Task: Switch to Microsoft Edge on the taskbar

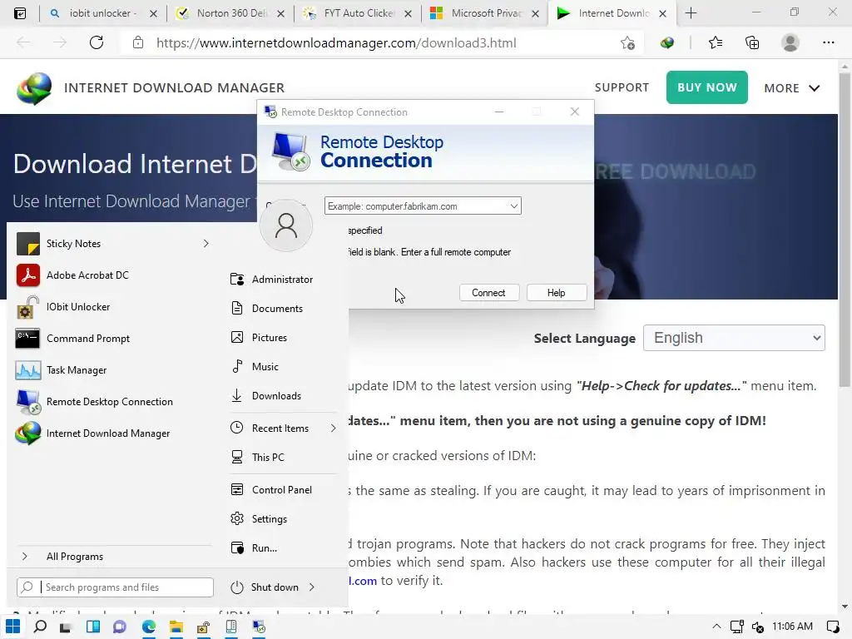Action: point(149,627)
